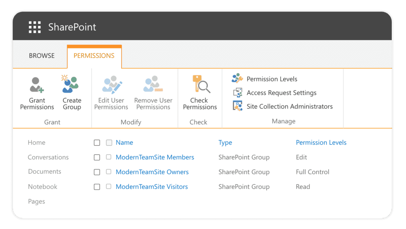Click the 'Modify' ribbon group label
This screenshot has width=406, height=229.
pyautogui.click(x=131, y=122)
